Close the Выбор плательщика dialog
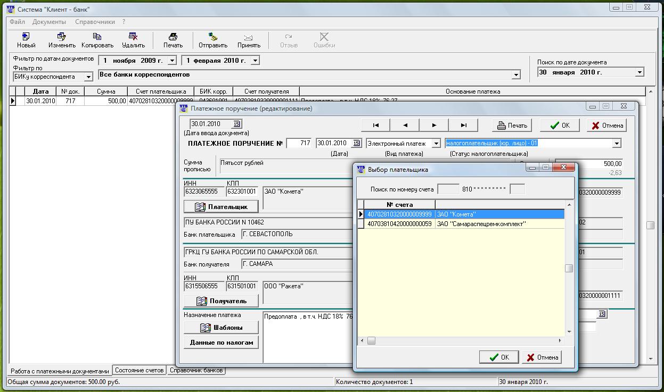Screen dimensions: 664x392 tap(563, 167)
